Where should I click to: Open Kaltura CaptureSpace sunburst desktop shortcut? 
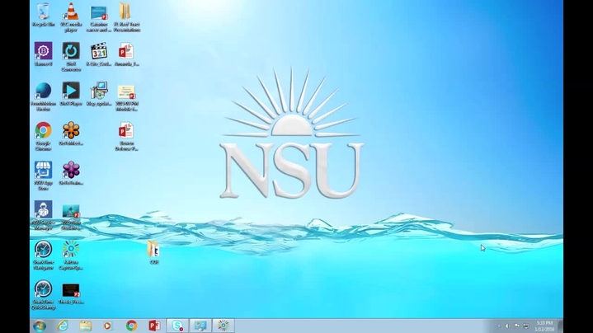71,250
